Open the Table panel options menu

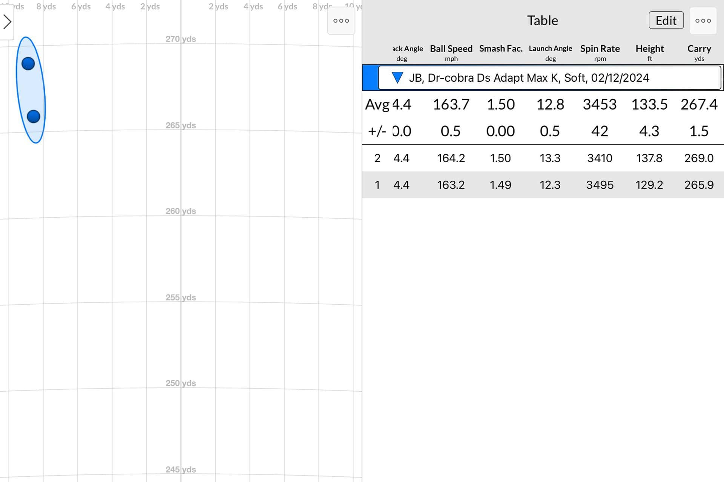point(703,21)
